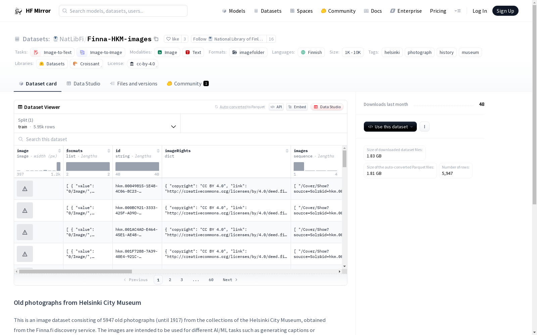537x335 pixels.
Task: Click the photograph tag
Action: coord(420,52)
